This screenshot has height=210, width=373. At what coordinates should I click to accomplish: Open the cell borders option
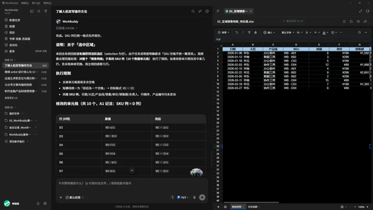coord(333,32)
